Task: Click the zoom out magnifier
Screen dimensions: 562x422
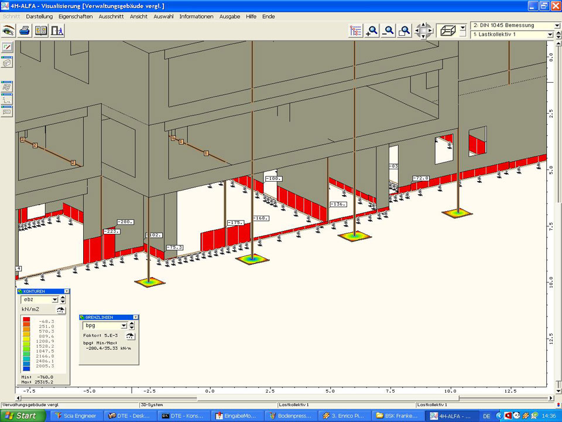Action: click(388, 31)
